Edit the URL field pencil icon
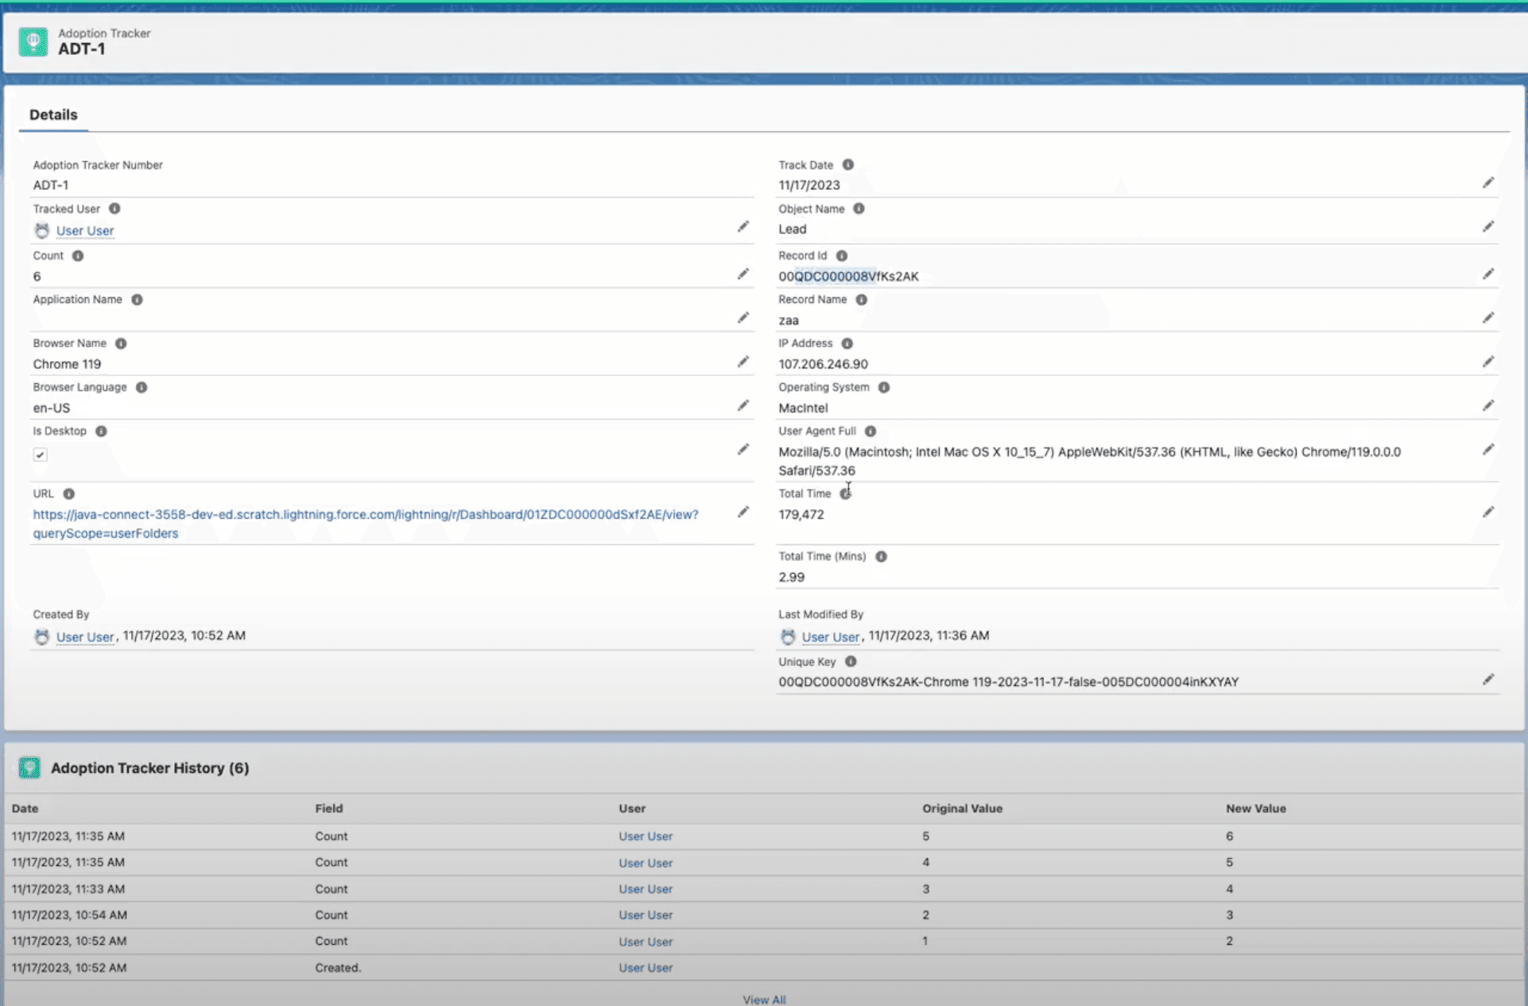Viewport: 1528px width, 1006px height. [x=743, y=513]
